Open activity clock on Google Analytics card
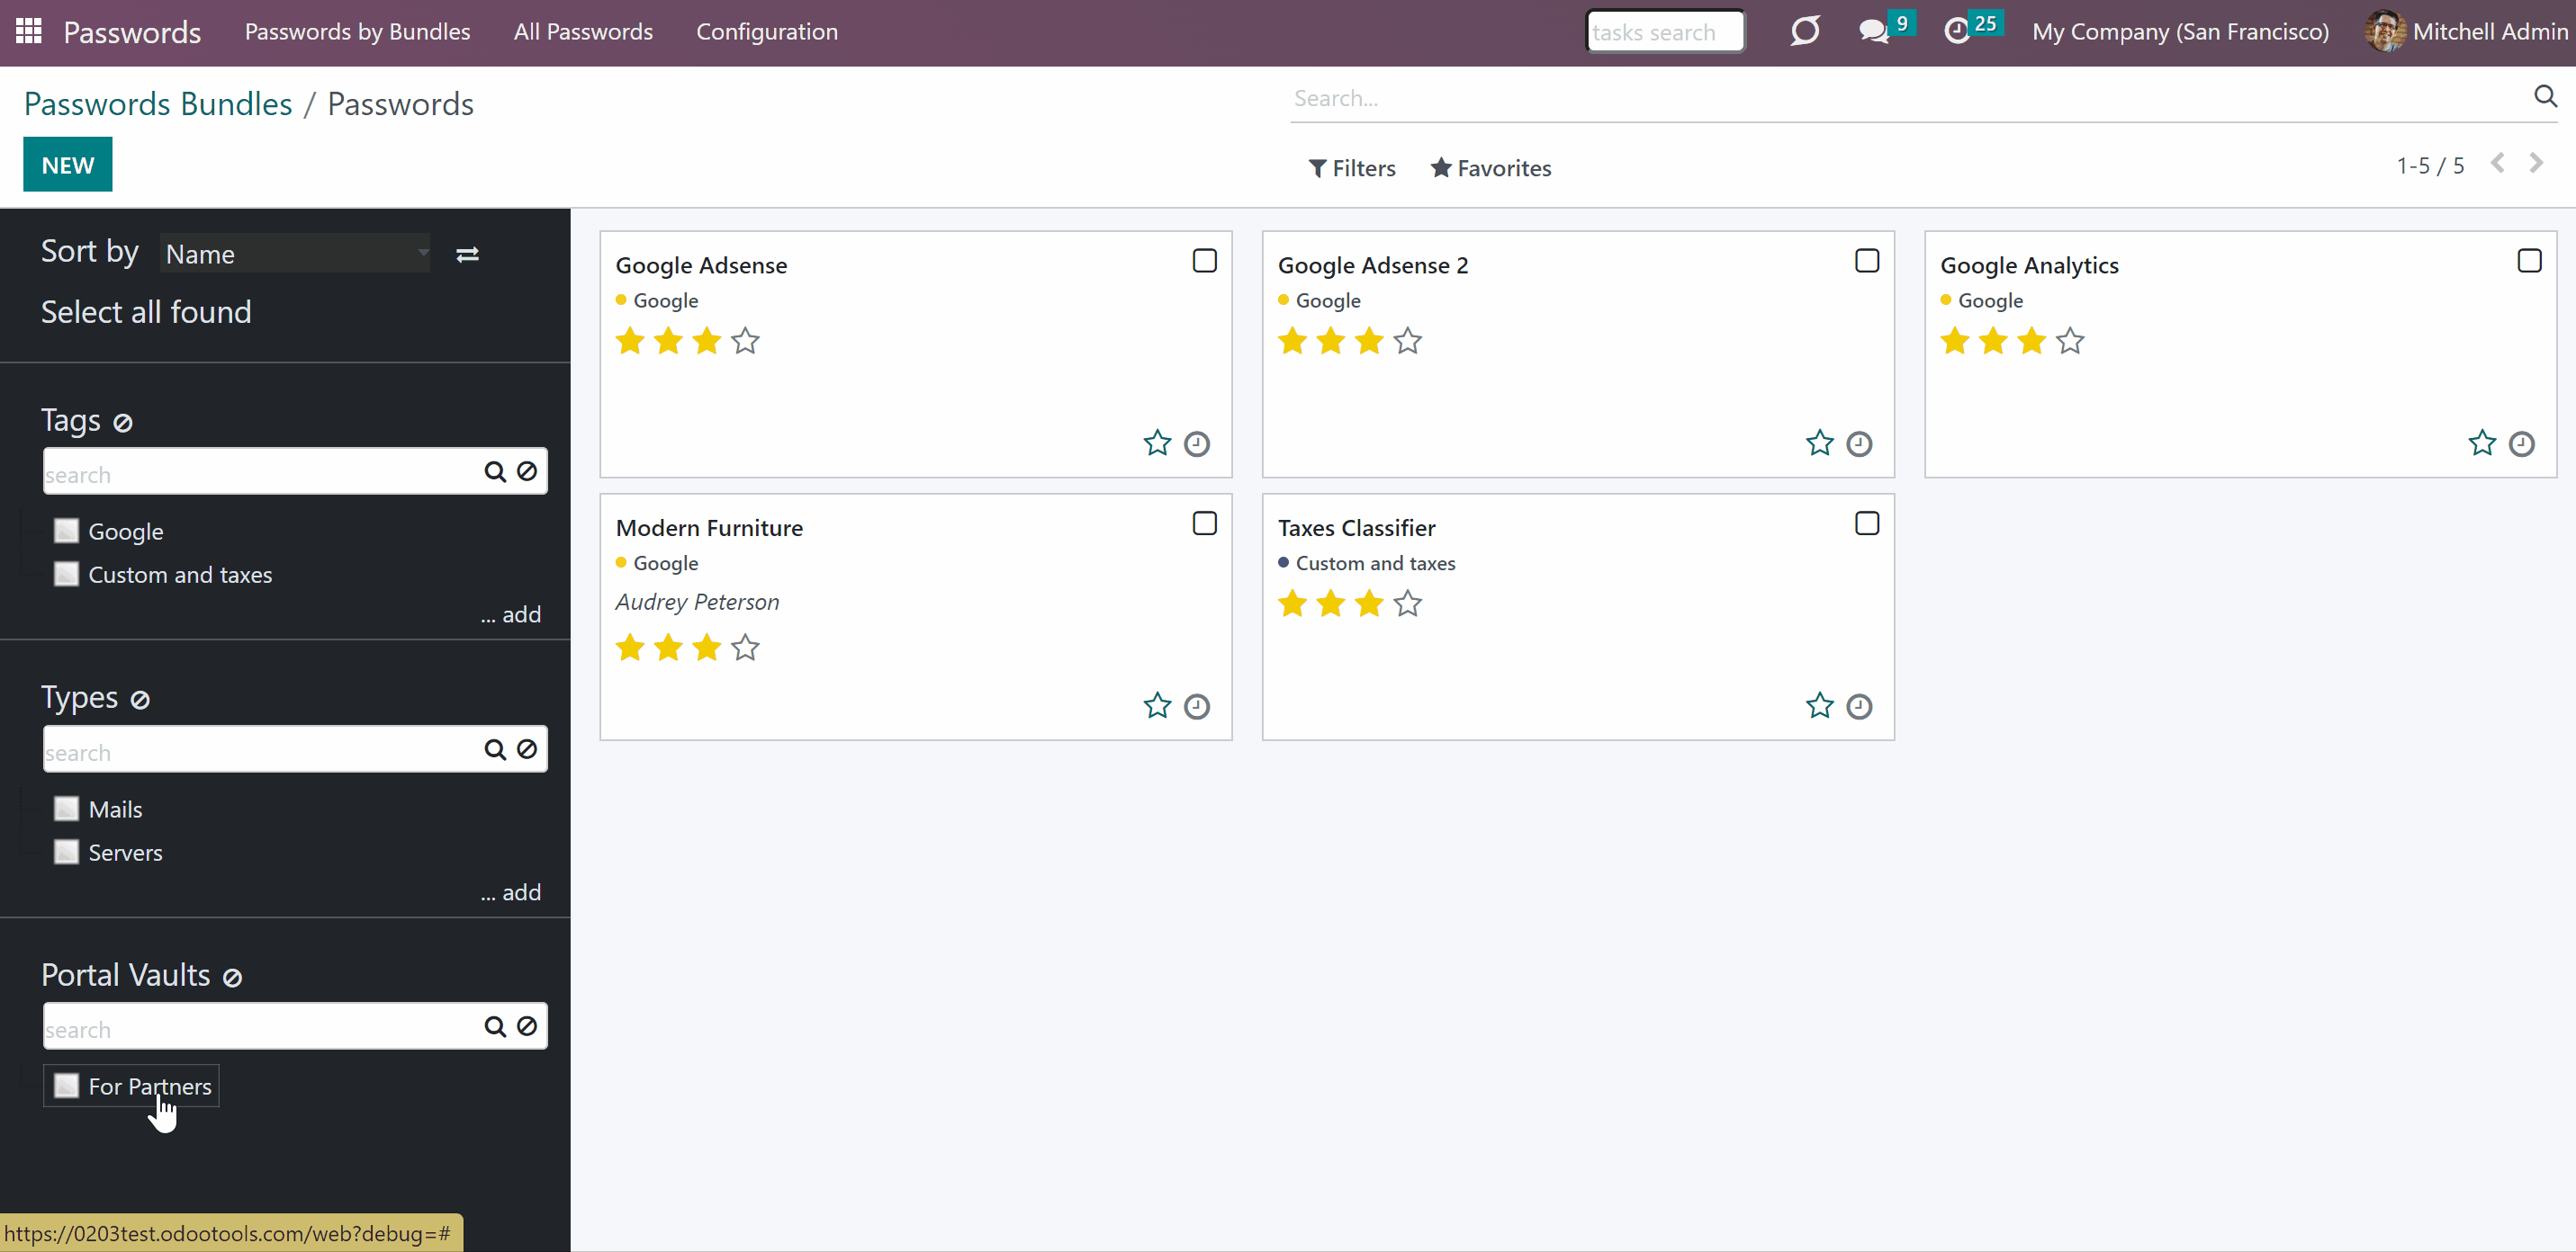 pyautogui.click(x=2522, y=443)
